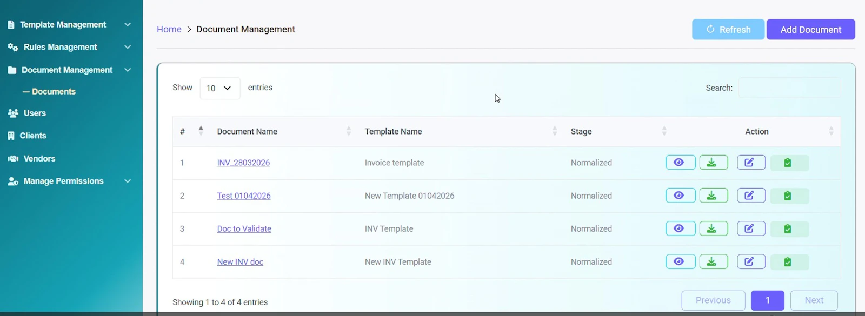The width and height of the screenshot is (865, 316).
Task: Click 'INV Template' cell
Action: tap(389, 228)
